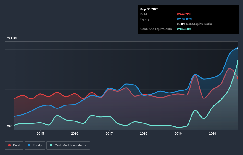The image size is (243, 155).
Task: Click the Equity row label in tooltip
Action: click(x=145, y=19)
